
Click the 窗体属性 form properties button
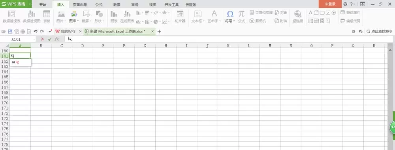(350, 13)
